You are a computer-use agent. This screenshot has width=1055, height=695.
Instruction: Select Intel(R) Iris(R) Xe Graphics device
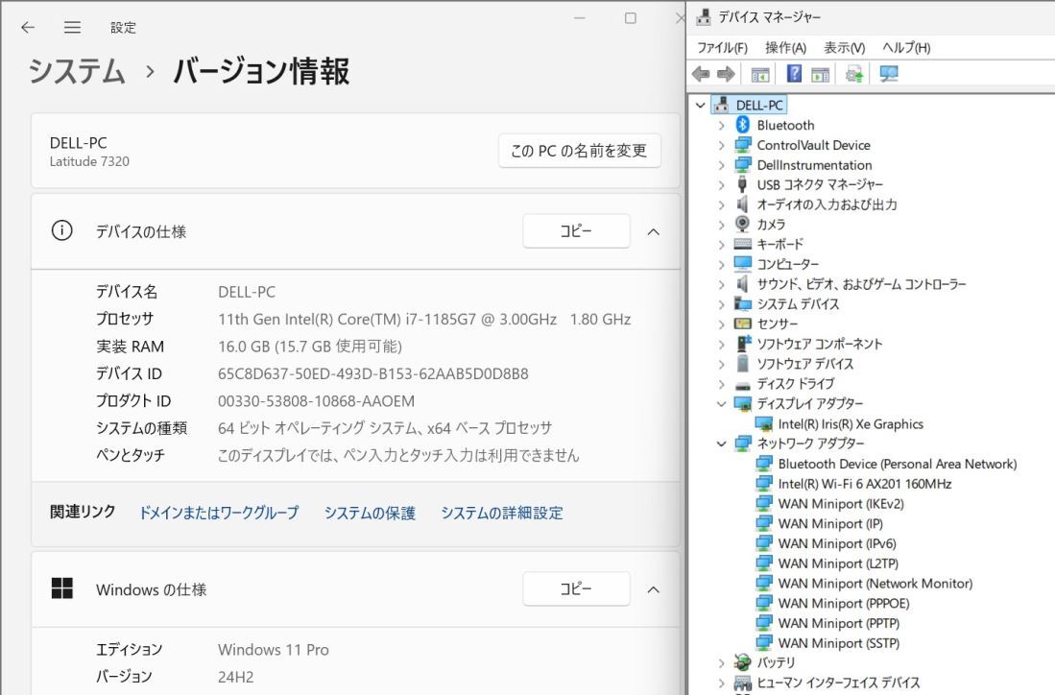point(851,424)
